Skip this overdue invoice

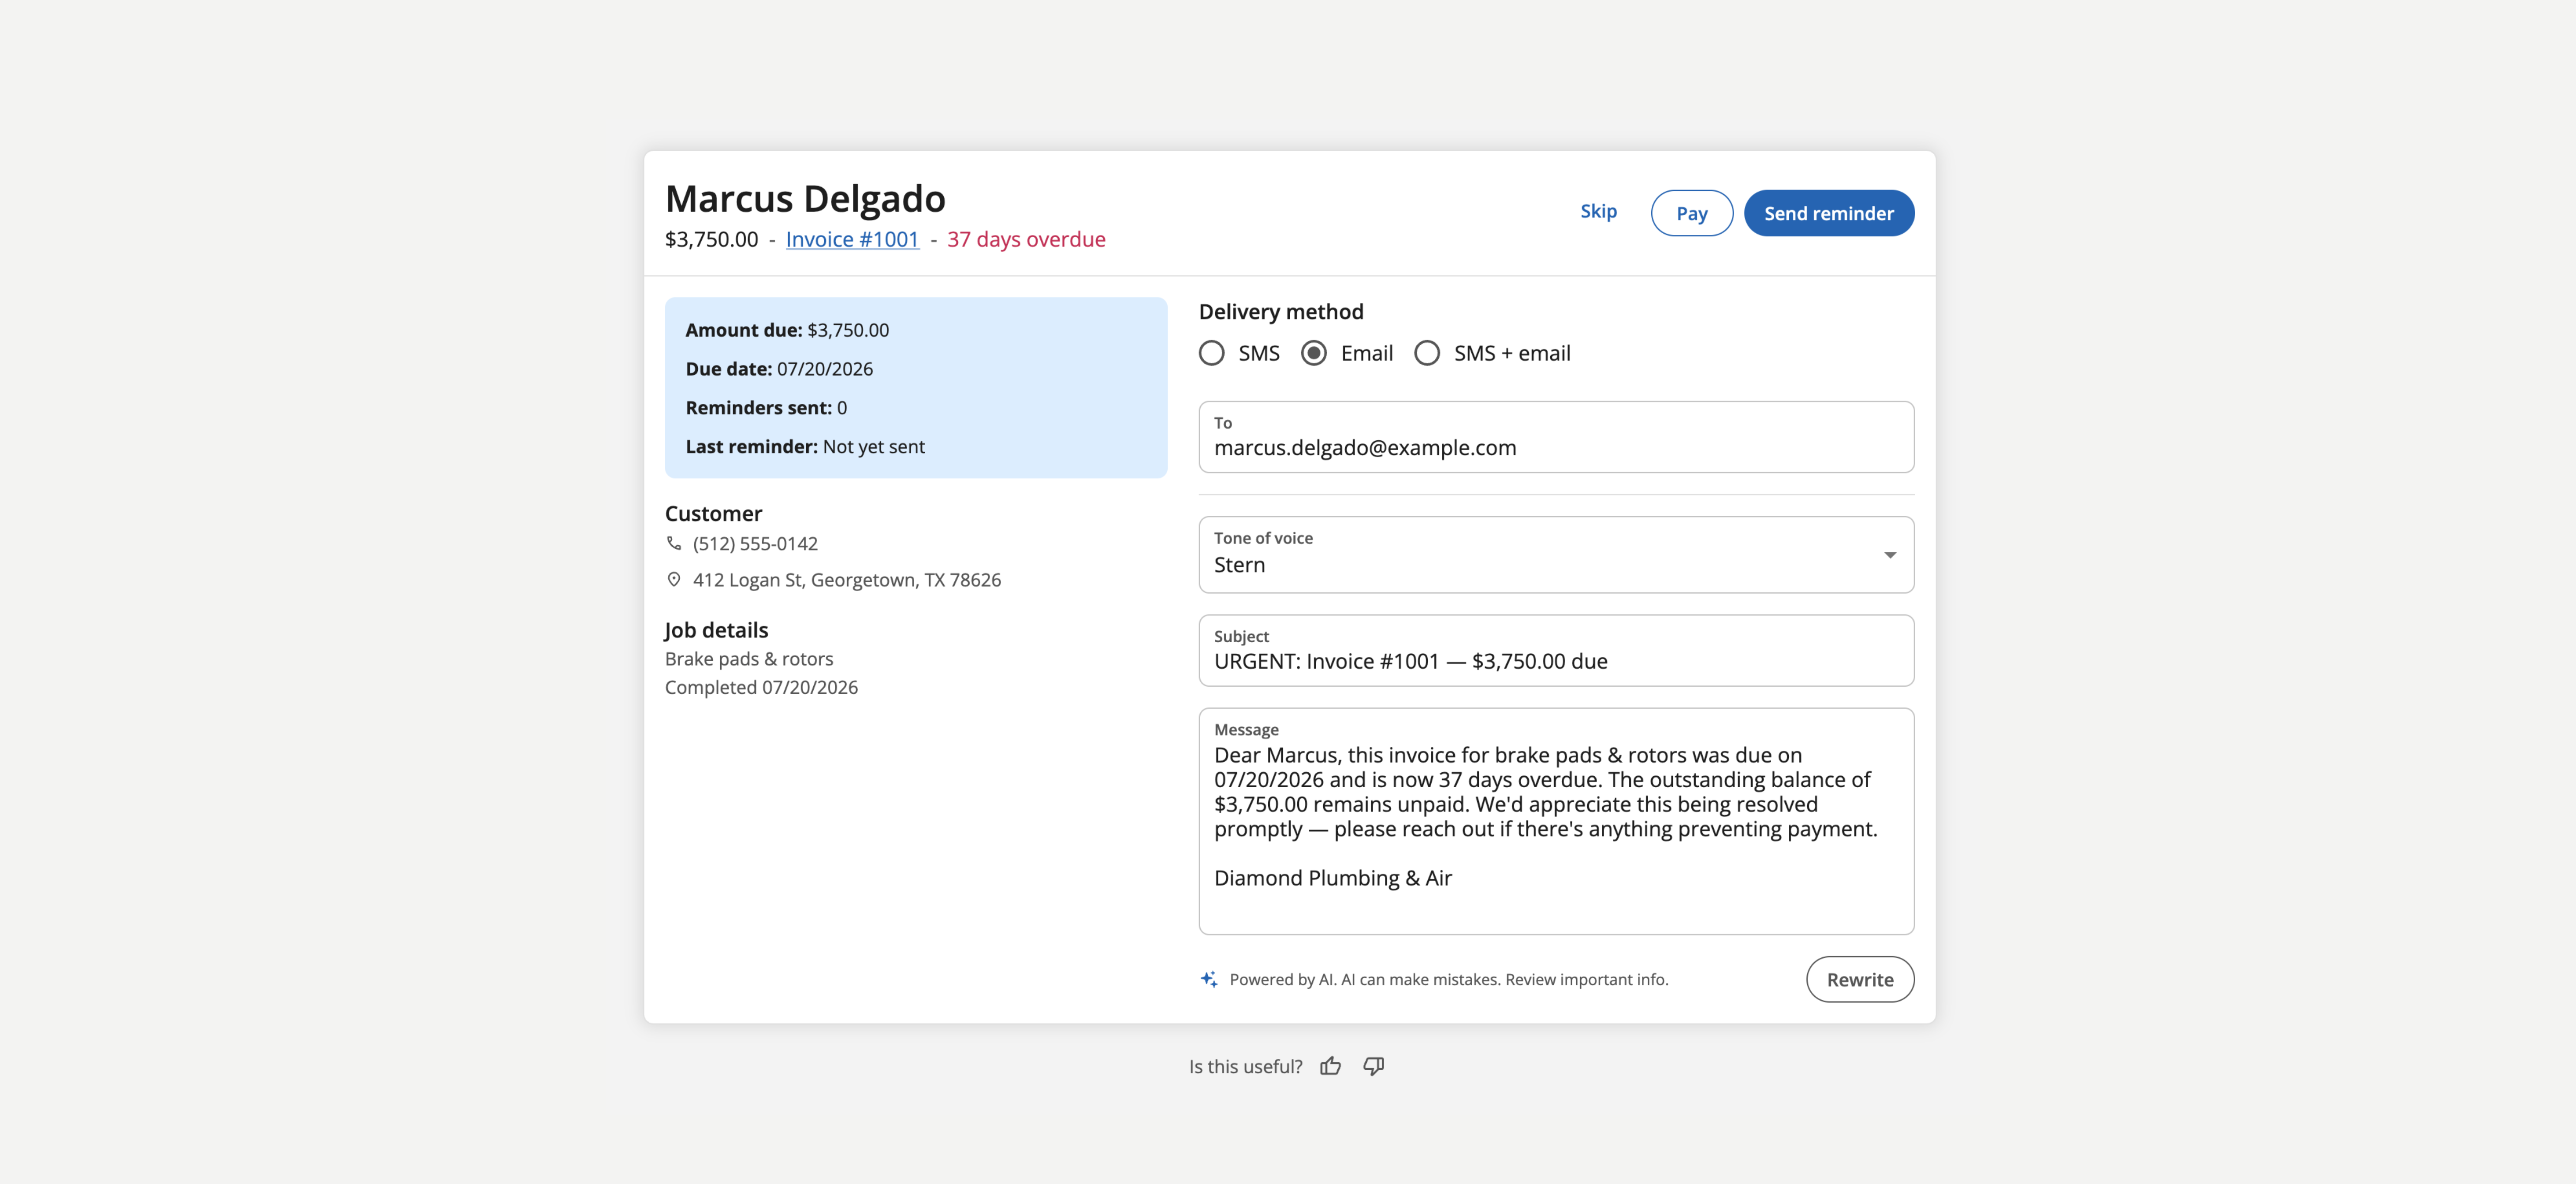tap(1598, 211)
